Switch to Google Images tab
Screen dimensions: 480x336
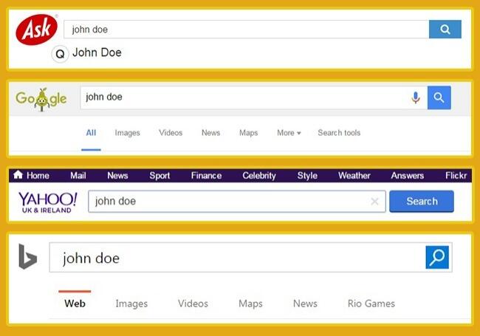127,133
